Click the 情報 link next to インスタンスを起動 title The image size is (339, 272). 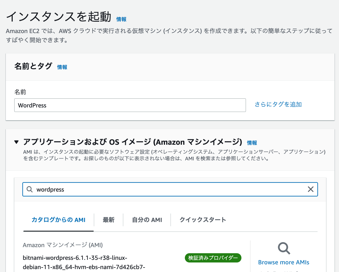(121, 19)
